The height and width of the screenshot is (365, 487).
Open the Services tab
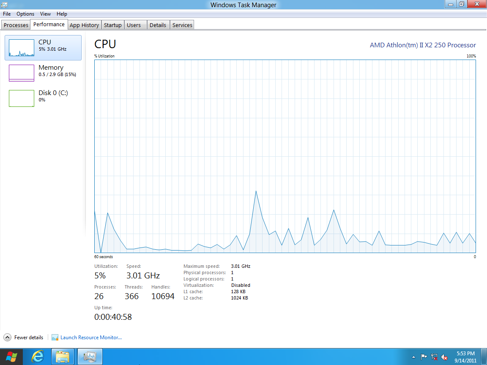[x=182, y=25]
